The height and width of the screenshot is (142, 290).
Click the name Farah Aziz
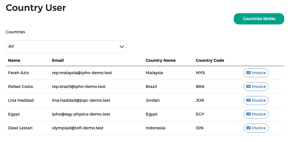[x=18, y=73]
